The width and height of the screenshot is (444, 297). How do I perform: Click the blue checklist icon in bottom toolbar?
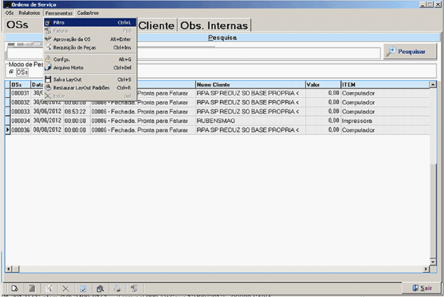[x=83, y=289]
